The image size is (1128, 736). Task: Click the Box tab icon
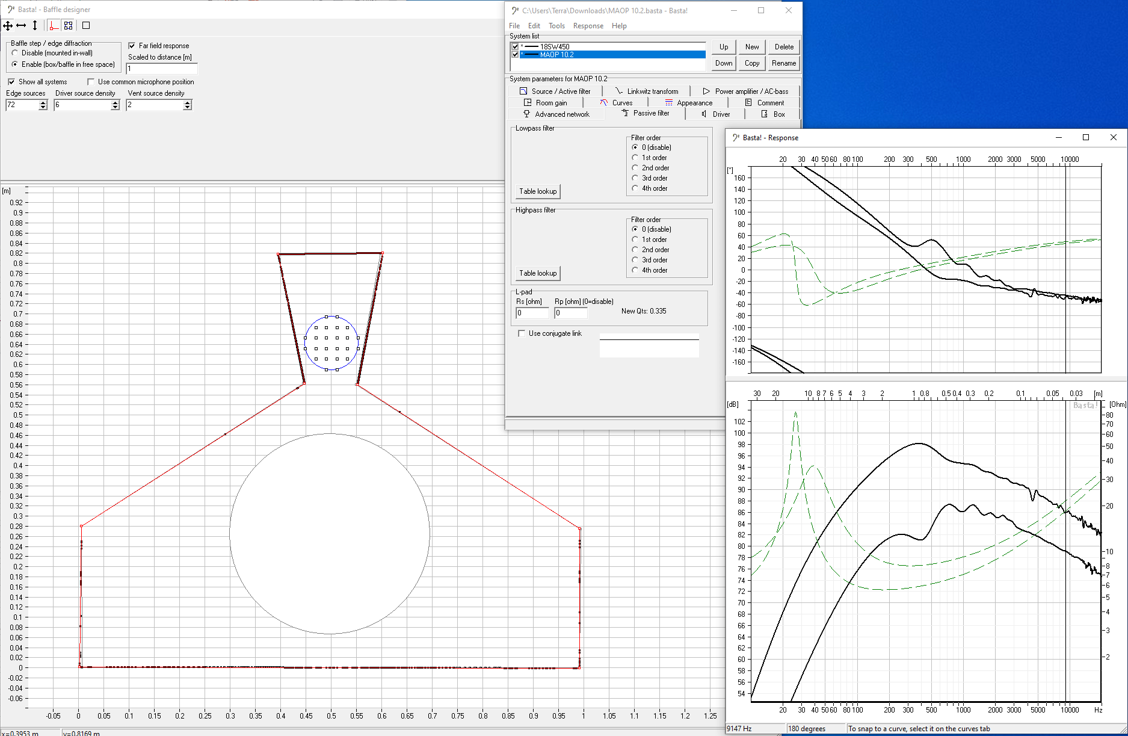point(765,114)
